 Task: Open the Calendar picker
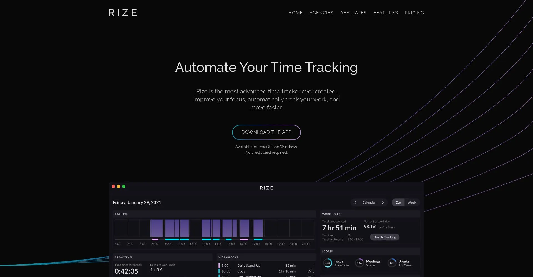click(x=369, y=202)
